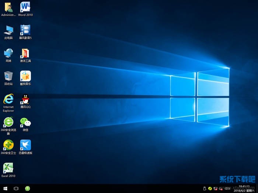Open the 回收站 Recycle Bin

pyautogui.click(x=8, y=76)
